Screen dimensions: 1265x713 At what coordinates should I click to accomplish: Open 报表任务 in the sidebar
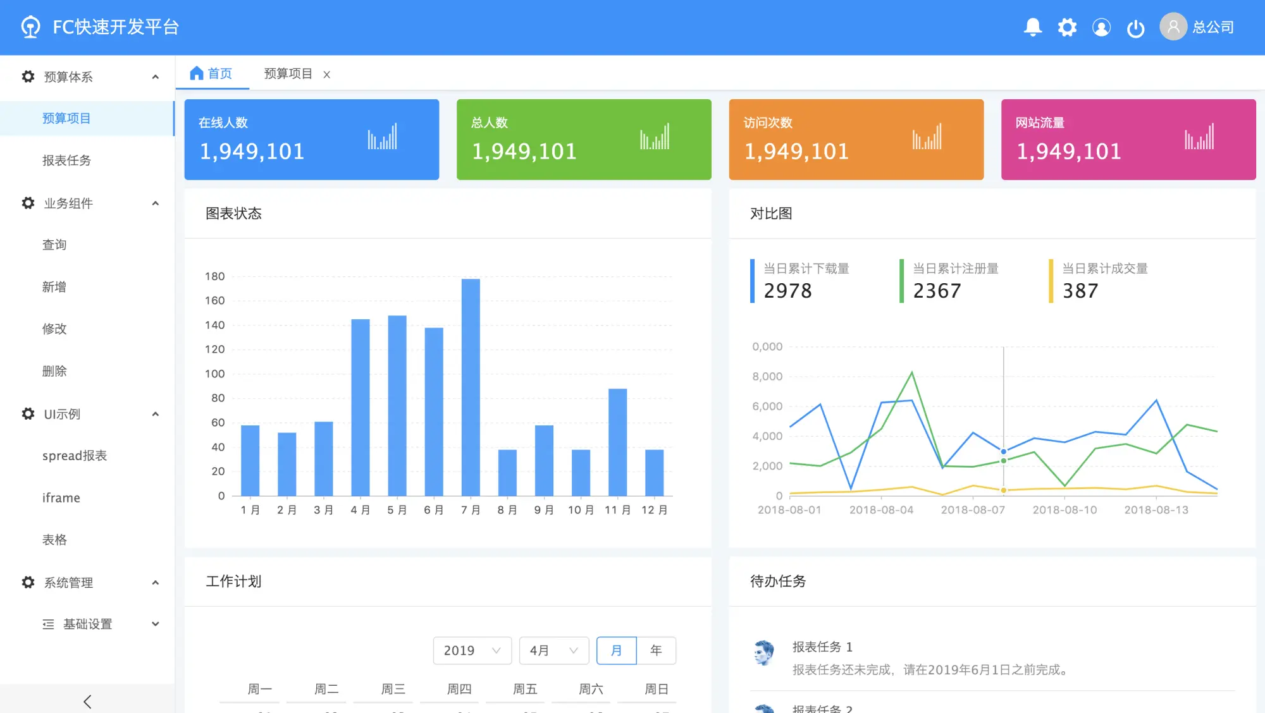click(66, 161)
